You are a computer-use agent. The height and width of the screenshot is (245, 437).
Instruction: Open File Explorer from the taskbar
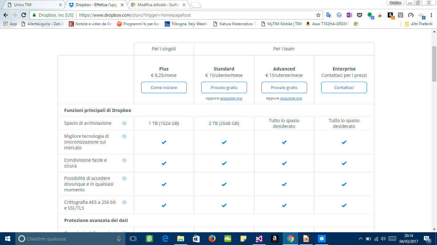[181, 239]
